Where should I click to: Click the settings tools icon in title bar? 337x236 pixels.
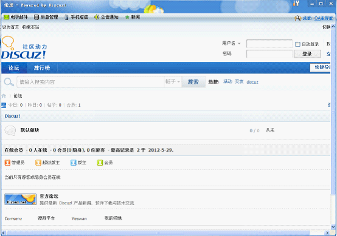tap(296, 3)
